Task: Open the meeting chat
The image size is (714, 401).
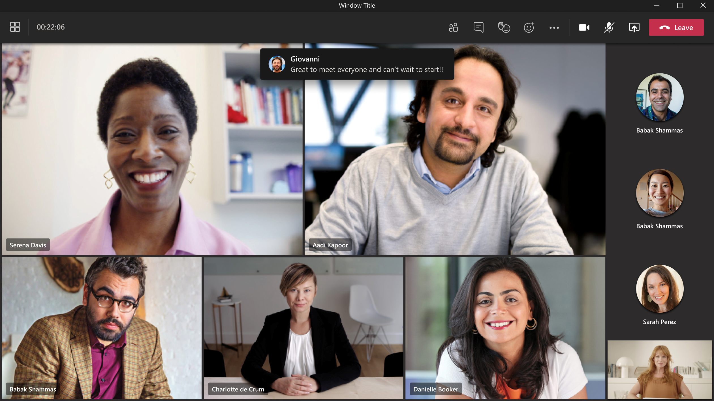Action: (478, 27)
